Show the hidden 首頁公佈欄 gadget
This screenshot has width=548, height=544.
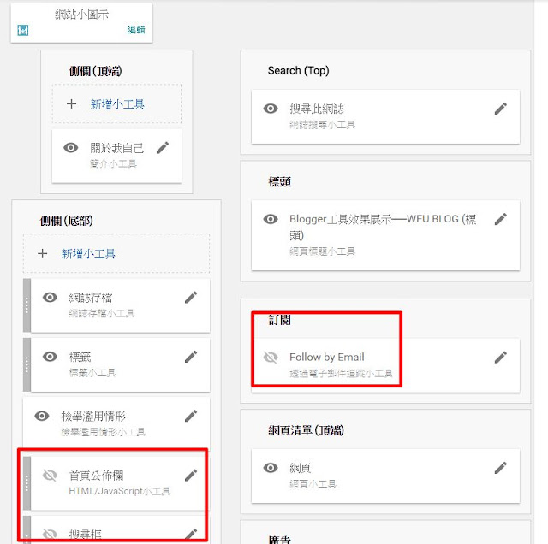(50, 476)
